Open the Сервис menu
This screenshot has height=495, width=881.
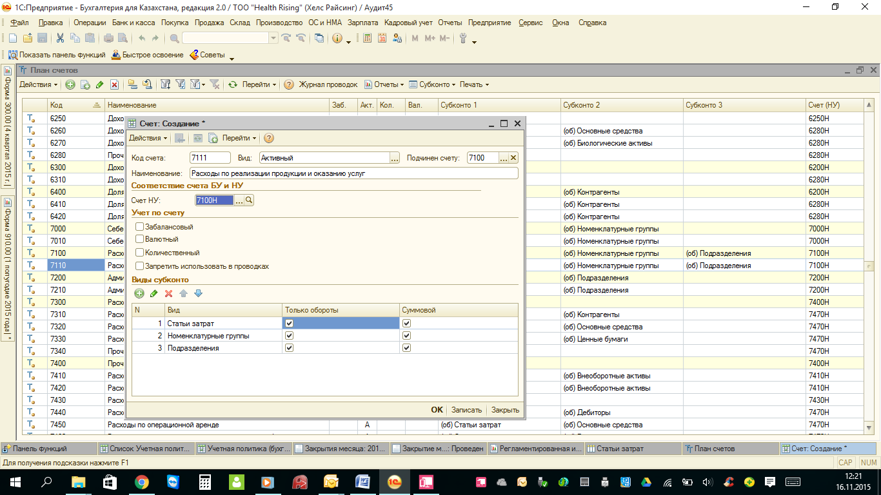tap(531, 23)
